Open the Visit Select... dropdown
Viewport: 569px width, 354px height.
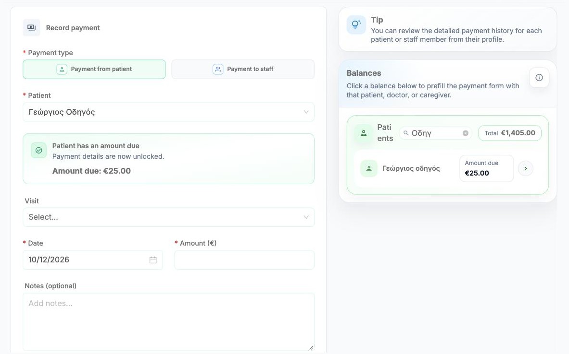coord(168,217)
